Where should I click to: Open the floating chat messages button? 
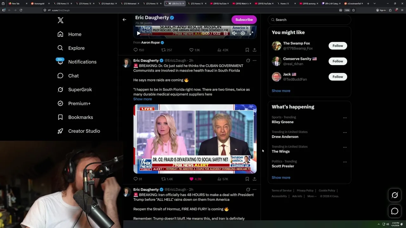point(395,211)
